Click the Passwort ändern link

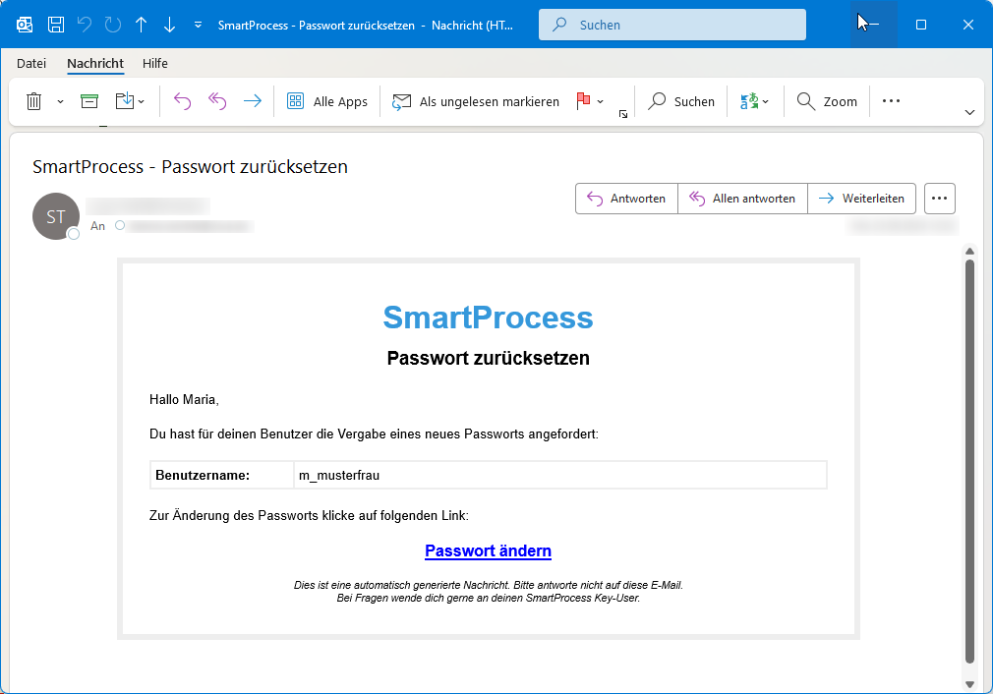click(489, 550)
